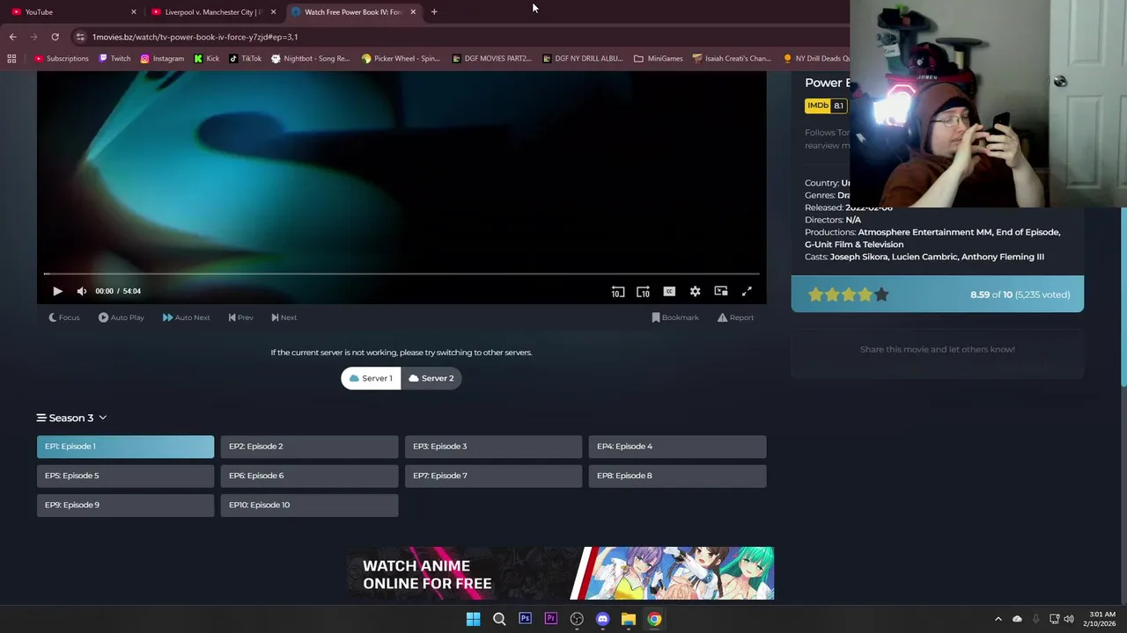Open closed captions (CC) options
The image size is (1127, 633).
pos(669,291)
